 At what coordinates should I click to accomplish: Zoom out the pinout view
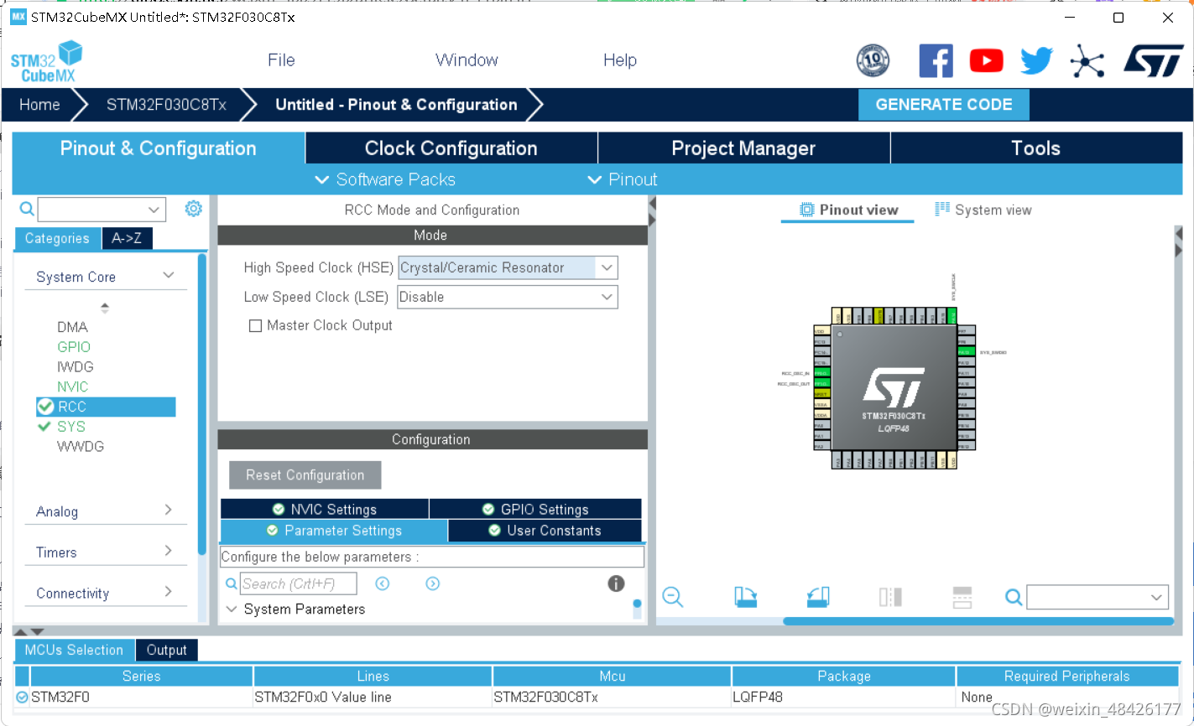[673, 597]
